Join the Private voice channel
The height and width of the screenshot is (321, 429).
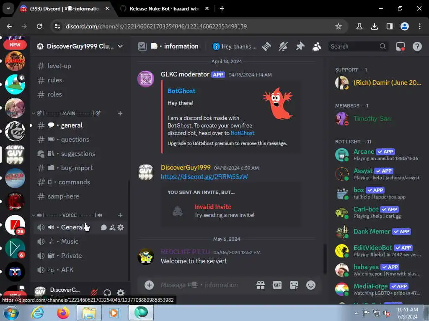[x=80, y=256]
